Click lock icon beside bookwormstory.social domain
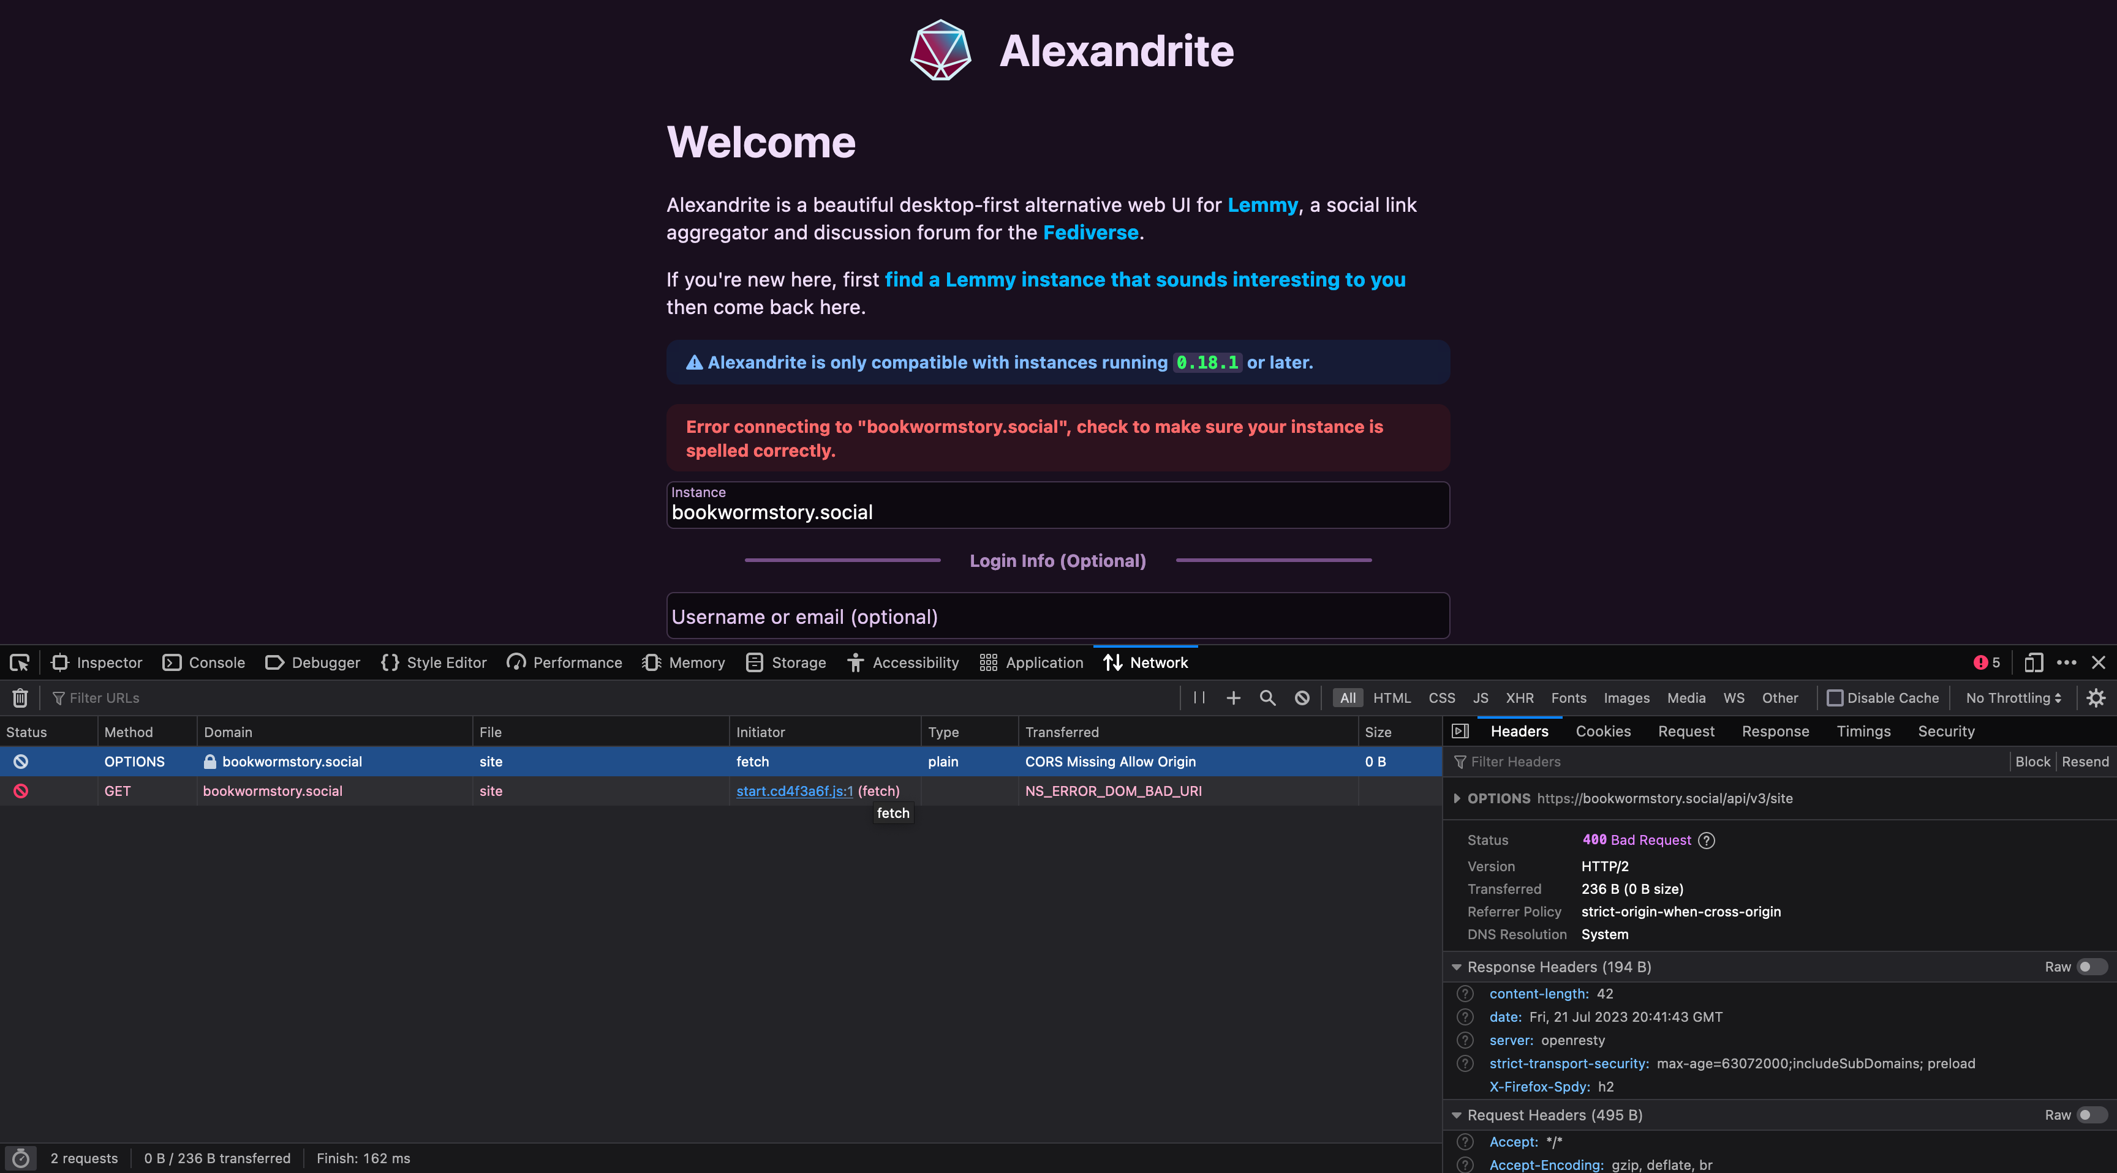Screen dimensions: 2117x1173 [210, 762]
